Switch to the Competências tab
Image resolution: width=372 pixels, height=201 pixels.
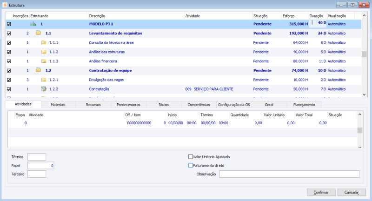tap(199, 105)
